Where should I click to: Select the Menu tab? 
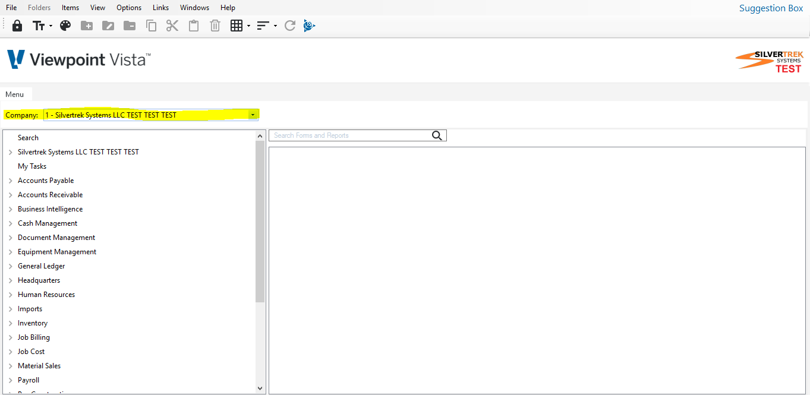tap(15, 94)
